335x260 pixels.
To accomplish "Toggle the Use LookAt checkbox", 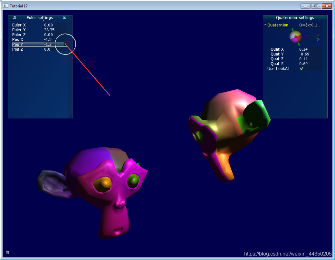I will tap(301, 68).
